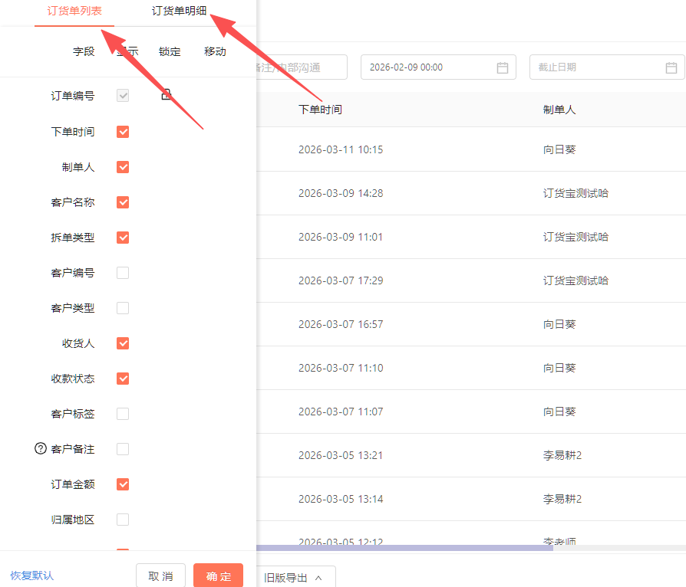Click 恢复默认 link
Viewport: 686px width, 587px height.
coord(32,576)
